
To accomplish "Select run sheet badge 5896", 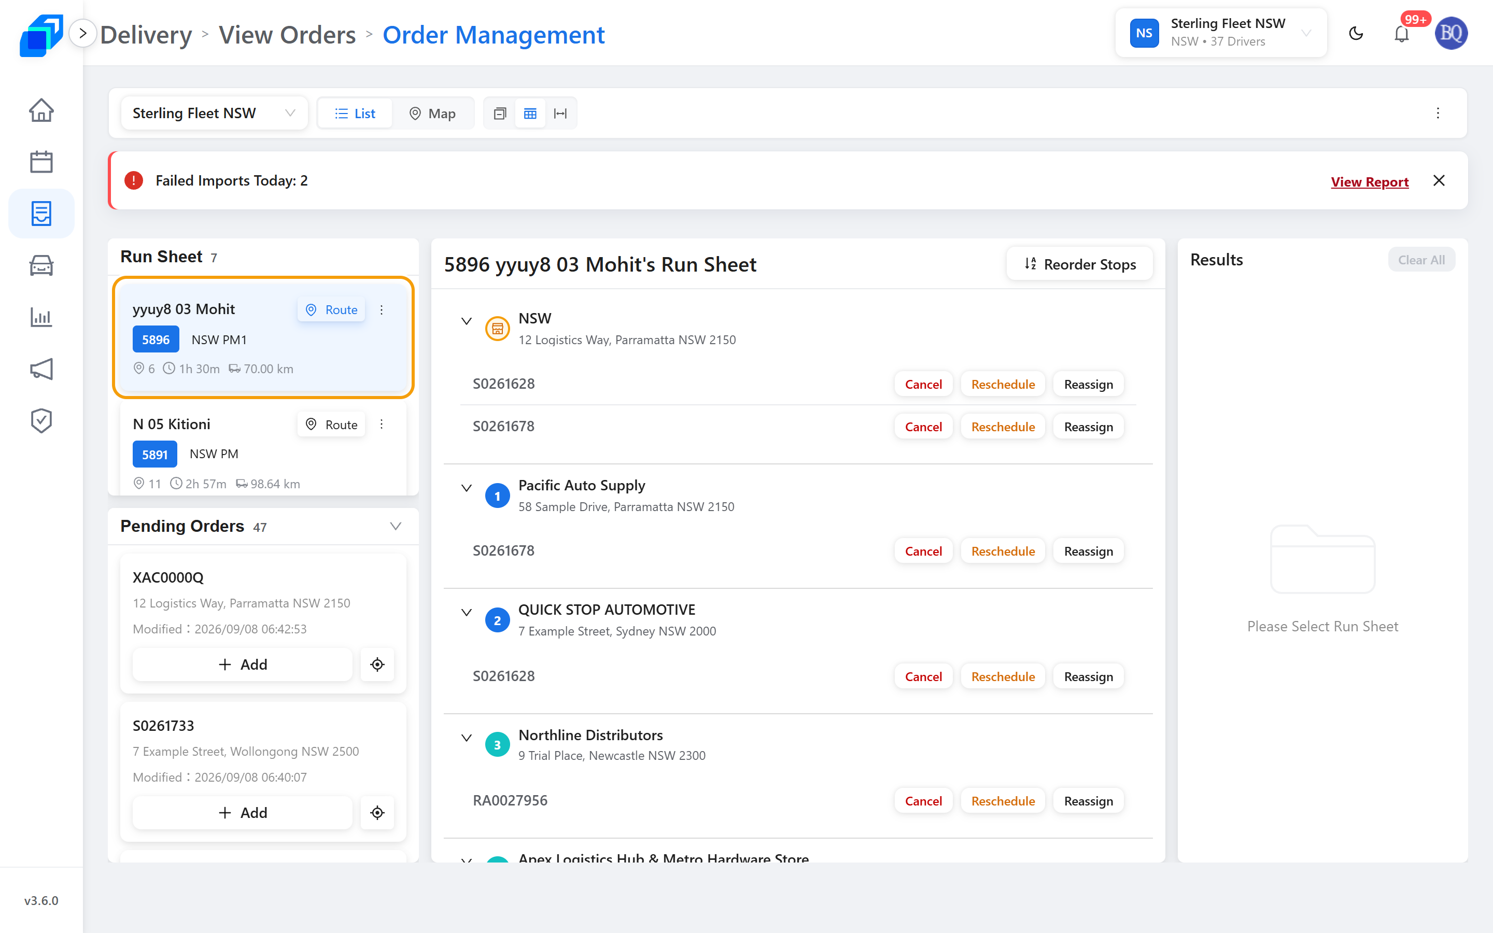I will click(156, 340).
